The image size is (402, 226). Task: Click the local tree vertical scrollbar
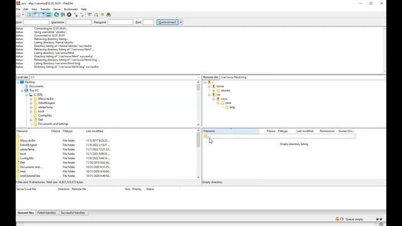(x=198, y=103)
